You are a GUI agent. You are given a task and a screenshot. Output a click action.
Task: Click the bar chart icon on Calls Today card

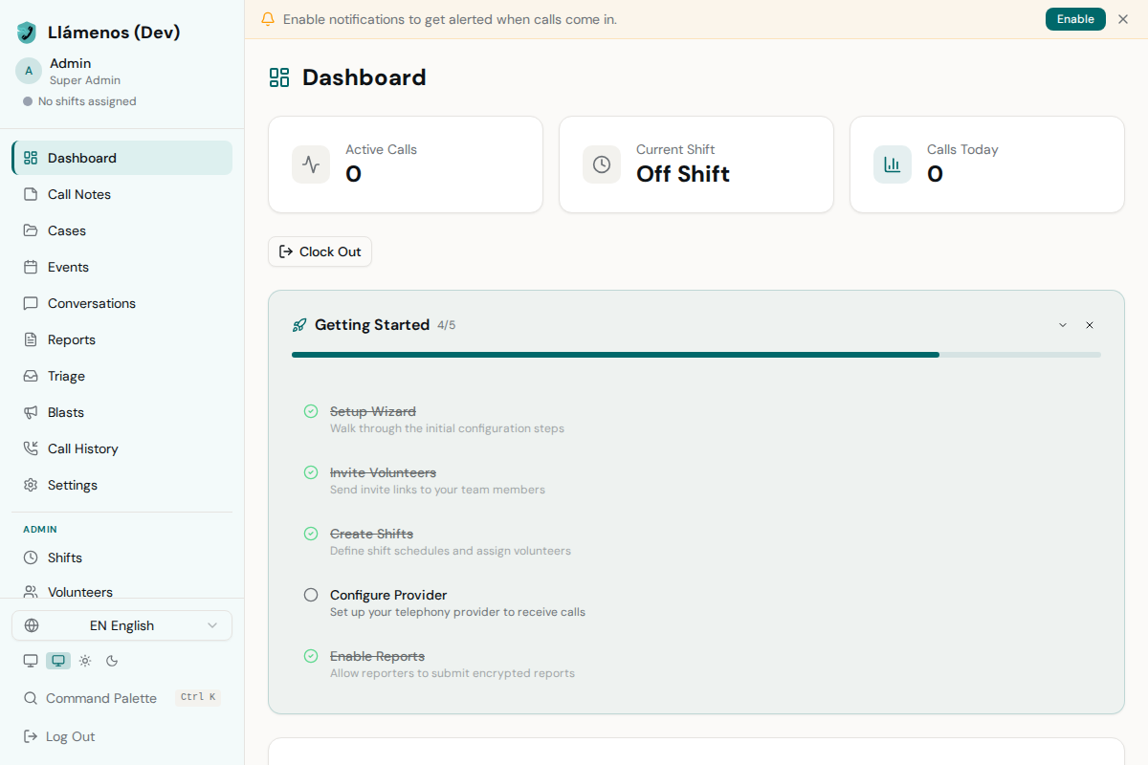(893, 164)
